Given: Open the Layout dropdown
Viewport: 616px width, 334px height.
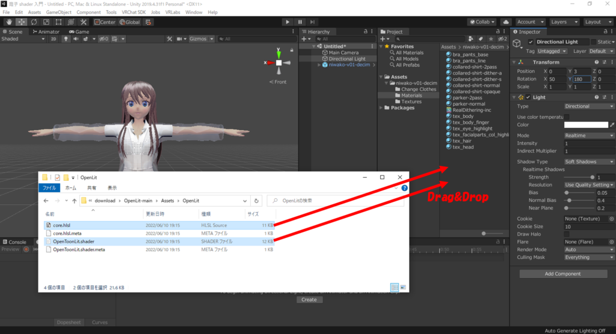Looking at the screenshot, I should tap(598, 22).
